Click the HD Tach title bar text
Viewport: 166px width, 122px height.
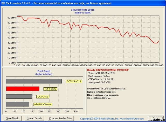(56, 3)
